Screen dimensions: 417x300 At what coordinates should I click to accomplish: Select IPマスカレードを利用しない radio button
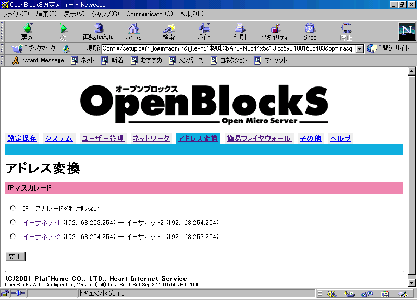[x=13, y=208]
